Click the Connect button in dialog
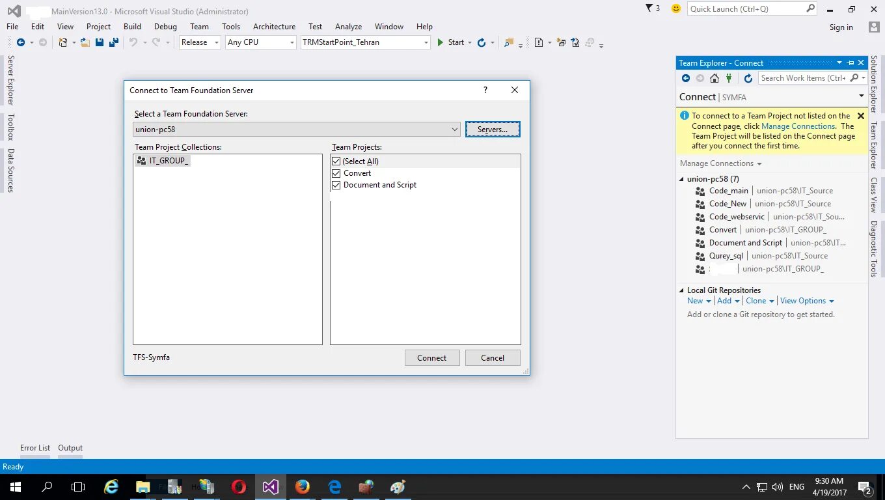The image size is (885, 500). pyautogui.click(x=432, y=357)
